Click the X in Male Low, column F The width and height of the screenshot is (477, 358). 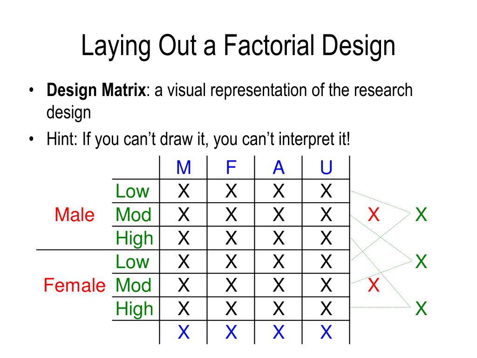pos(231,191)
